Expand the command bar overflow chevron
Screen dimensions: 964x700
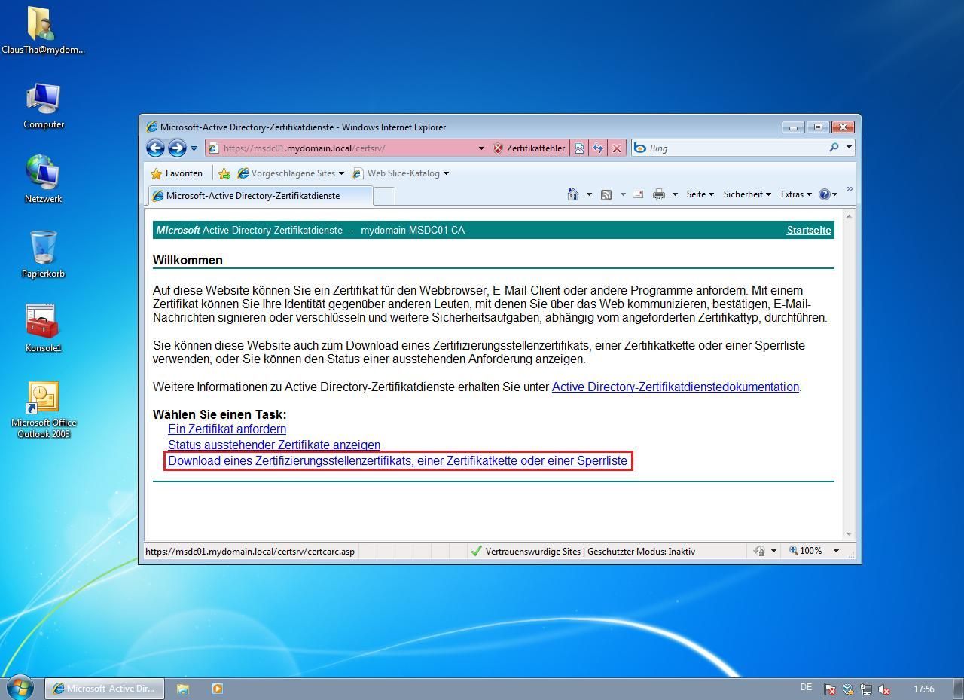pos(850,190)
